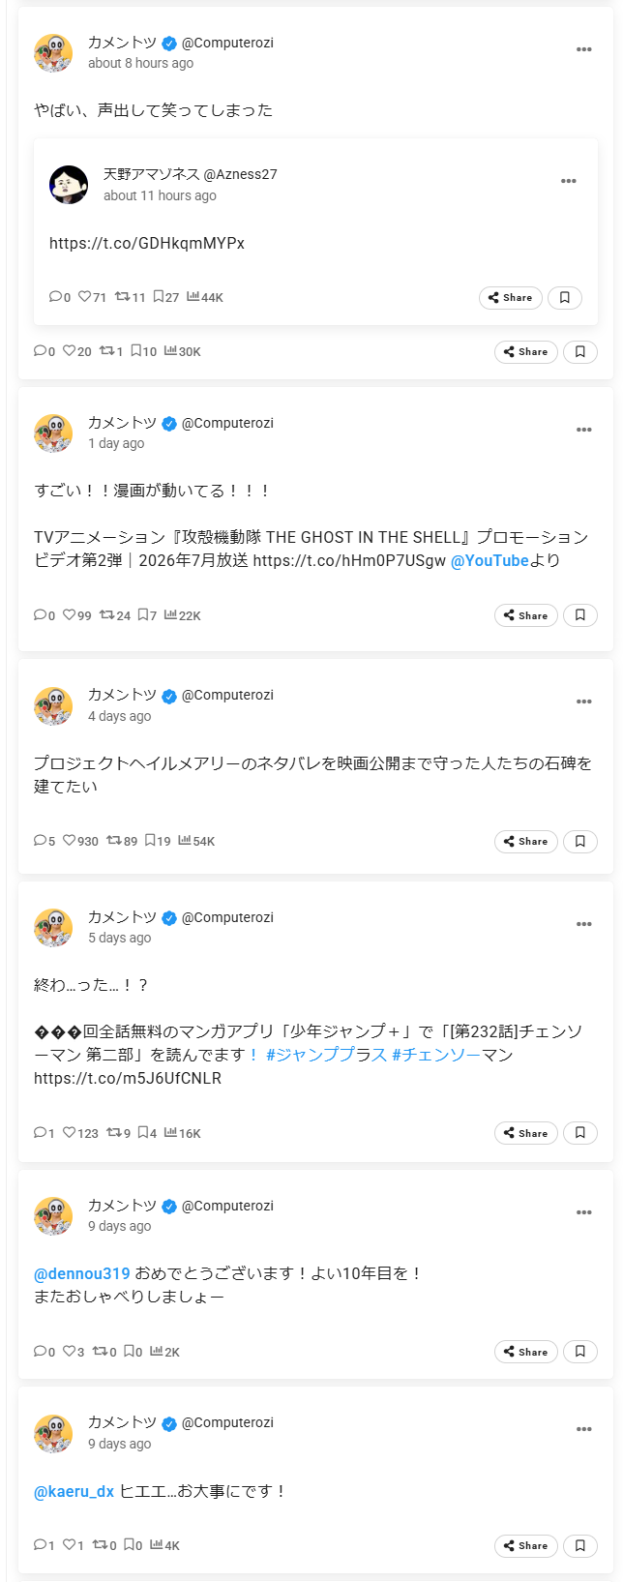This screenshot has height=1582, width=623.
Task: Click the repost icon on the Ghost in the Shell post
Action: [107, 615]
